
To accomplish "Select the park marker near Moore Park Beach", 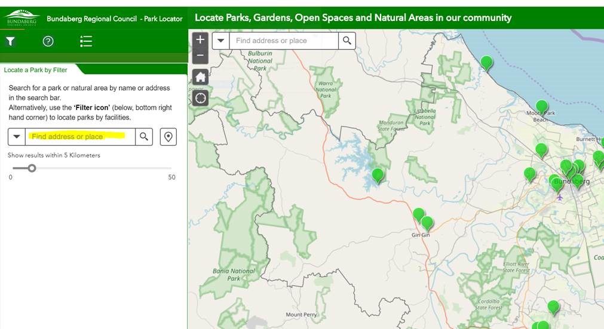I will pyautogui.click(x=542, y=107).
